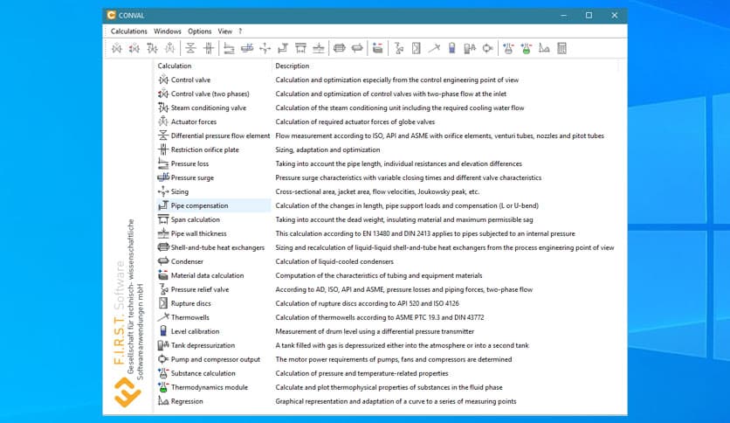
Task: Open the Options menu
Action: click(199, 31)
